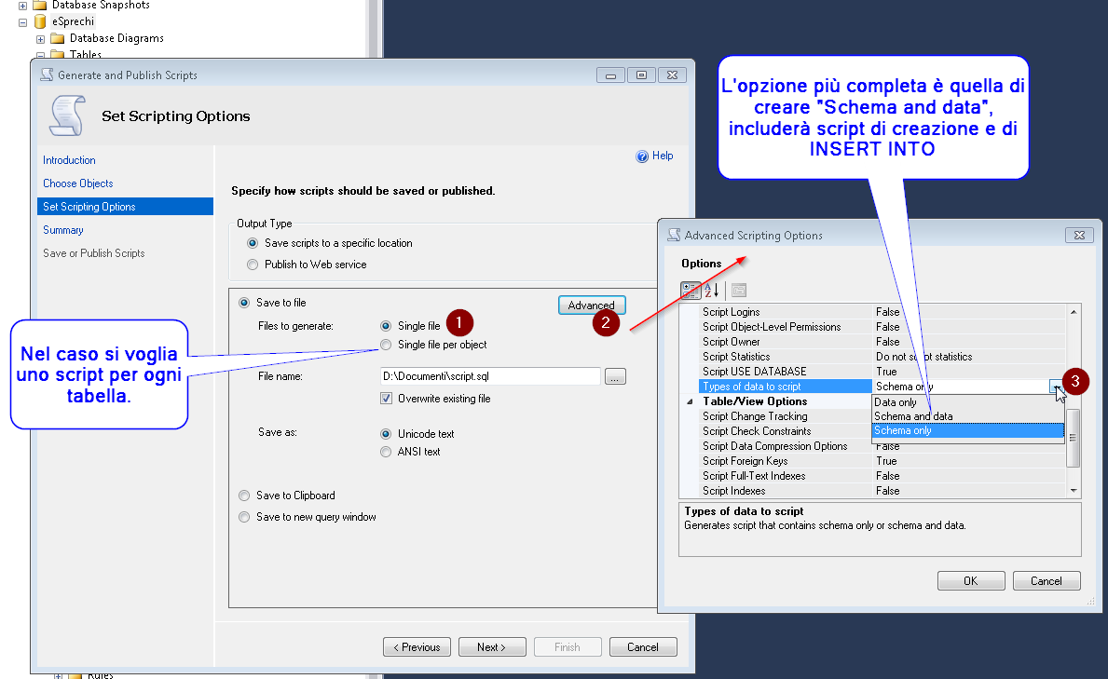Collapse the Table/View Options section
The height and width of the screenshot is (679, 1108).
tap(691, 401)
